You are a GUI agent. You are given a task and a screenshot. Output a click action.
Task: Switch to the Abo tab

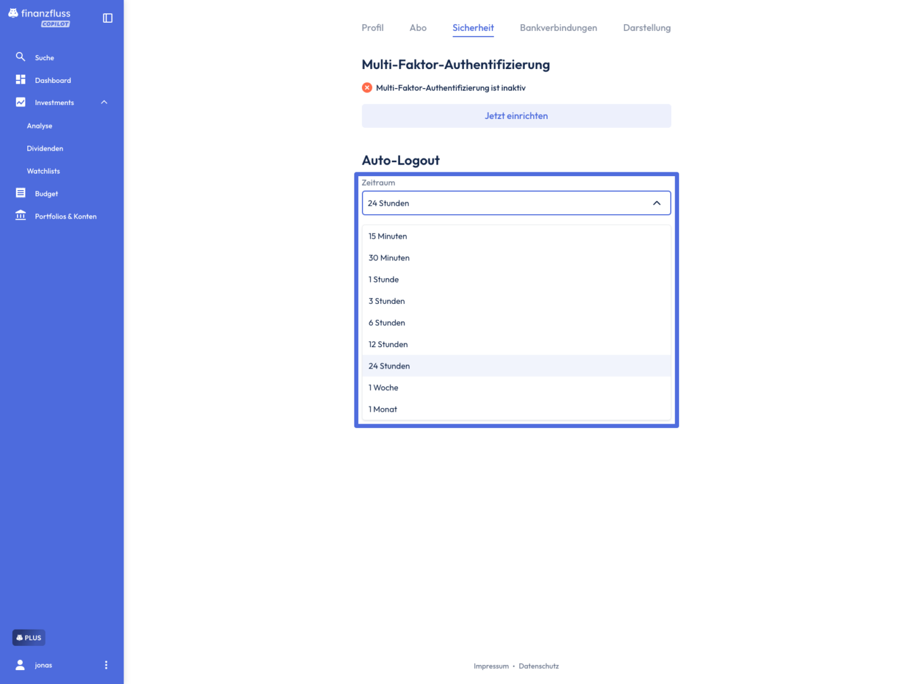click(x=418, y=28)
